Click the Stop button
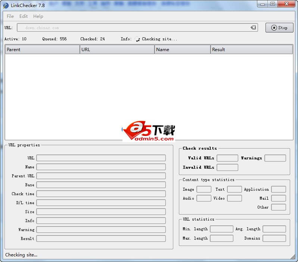 [x=279, y=28]
